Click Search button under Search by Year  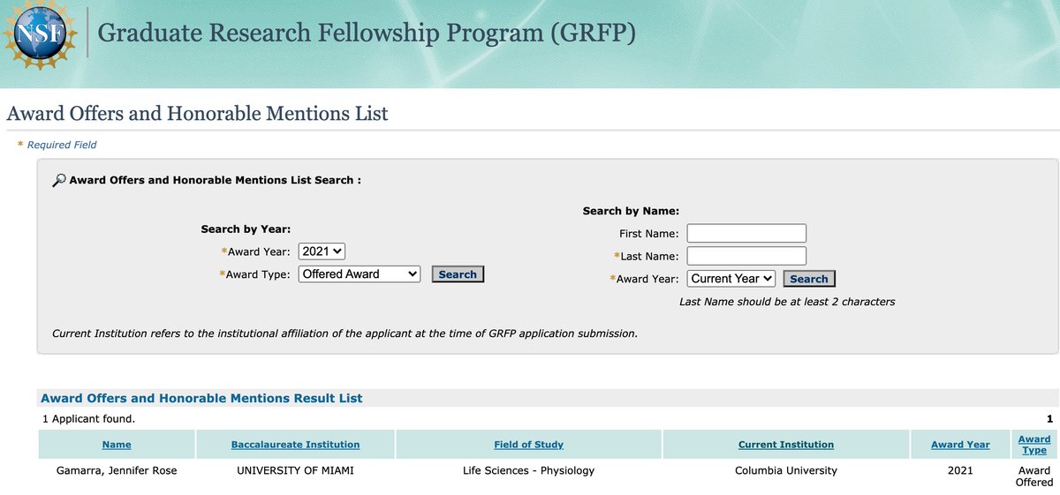point(458,274)
